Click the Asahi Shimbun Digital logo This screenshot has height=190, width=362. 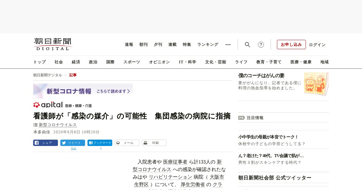pyautogui.click(x=53, y=44)
